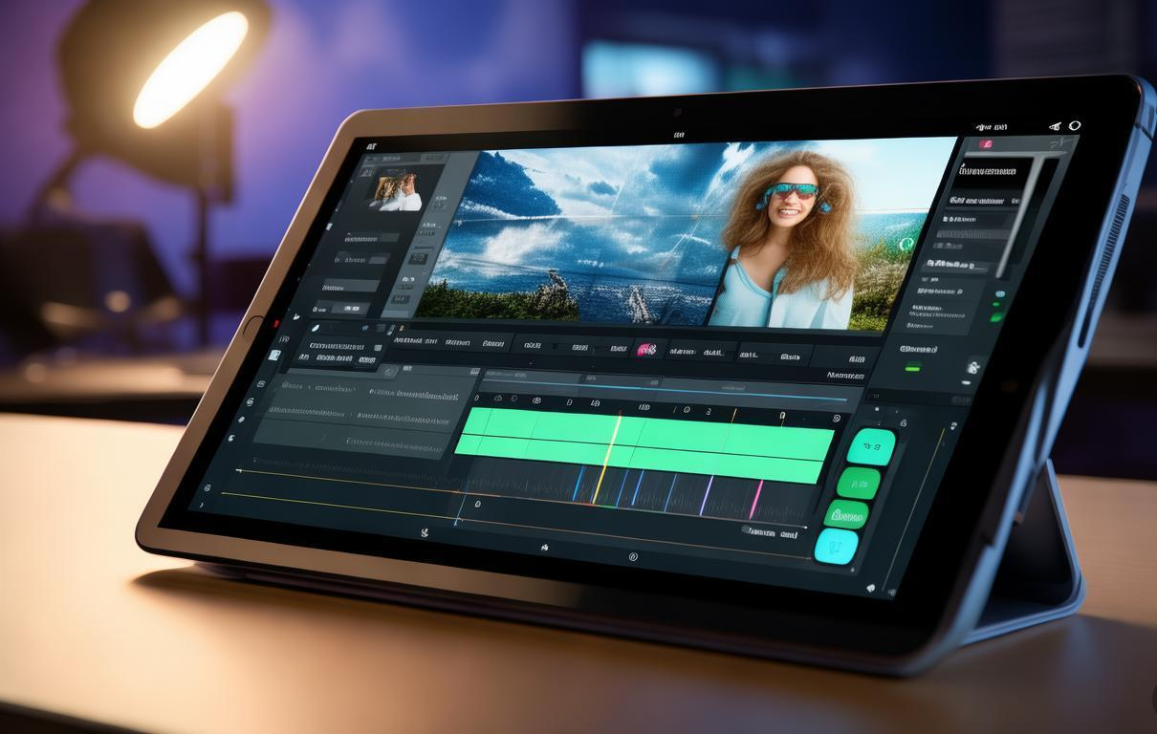Click the red record dot on the left edge

coord(275,323)
